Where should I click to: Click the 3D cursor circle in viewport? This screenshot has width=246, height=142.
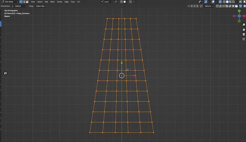[x=122, y=75]
